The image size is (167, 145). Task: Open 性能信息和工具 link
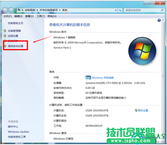pos(17,137)
